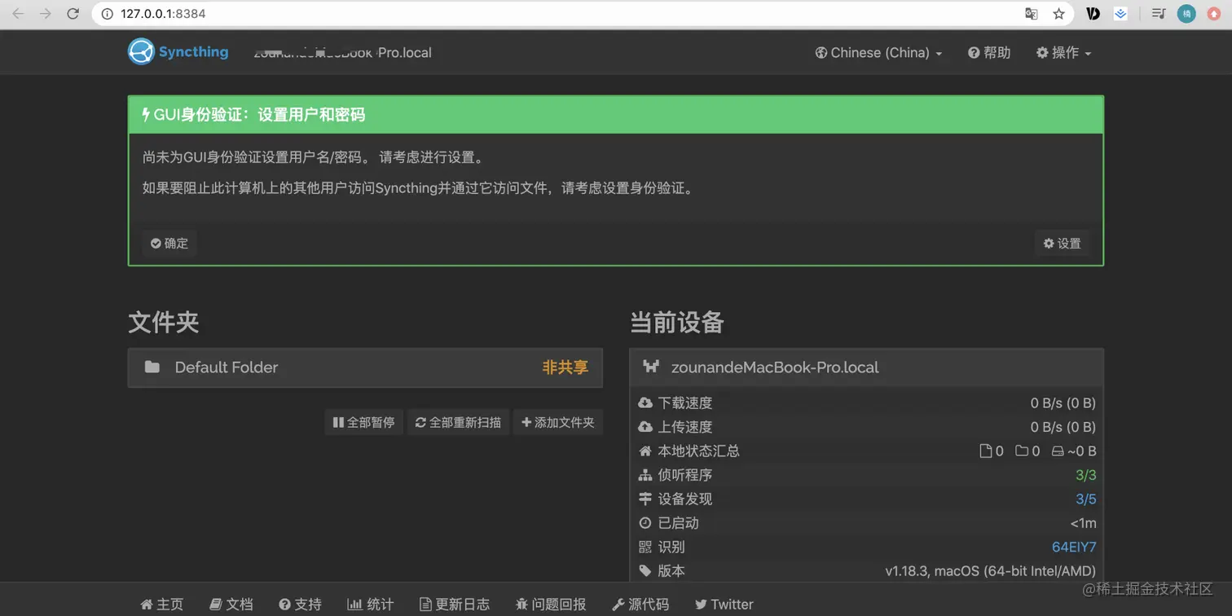The width and height of the screenshot is (1232, 616).
Task: Click the site info icon in the address bar
Action: tap(107, 14)
